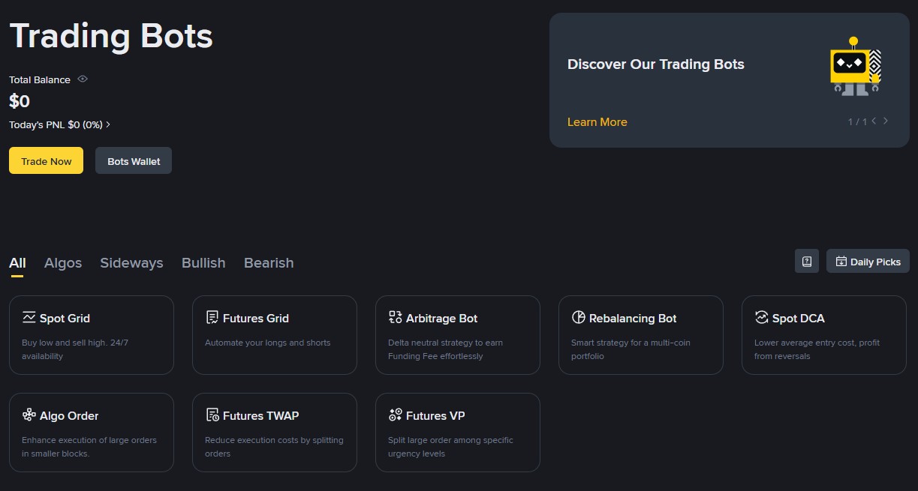The width and height of the screenshot is (918, 491).
Task: Click the Arbitrage Bot icon
Action: pos(396,318)
